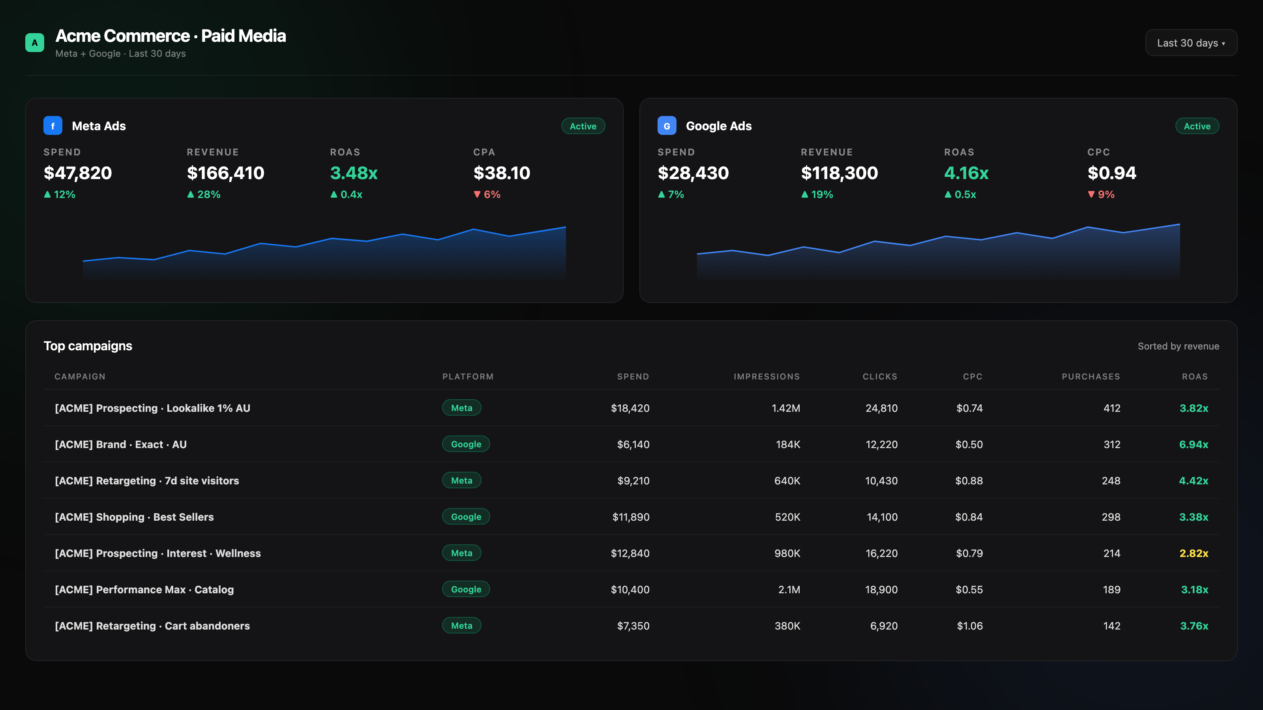Viewport: 1263px width, 710px height.
Task: Open campaign Retargeting · Cart abandoners
Action: (x=152, y=625)
